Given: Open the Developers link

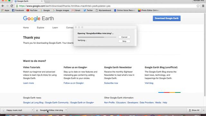Looking at the screenshot, I should coord(133,102).
